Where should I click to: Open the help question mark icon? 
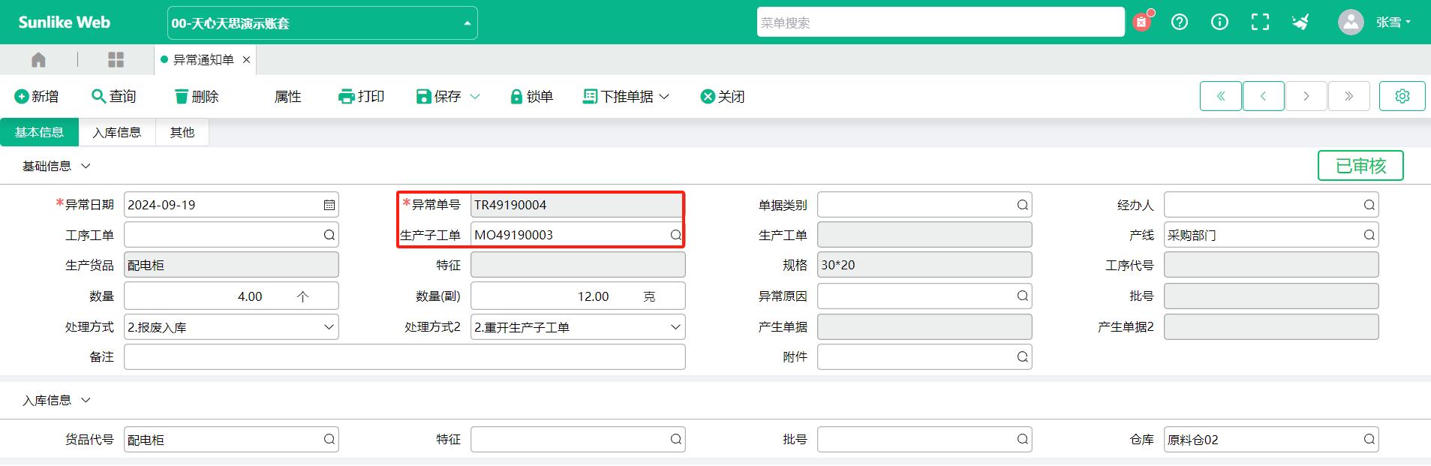1180,22
